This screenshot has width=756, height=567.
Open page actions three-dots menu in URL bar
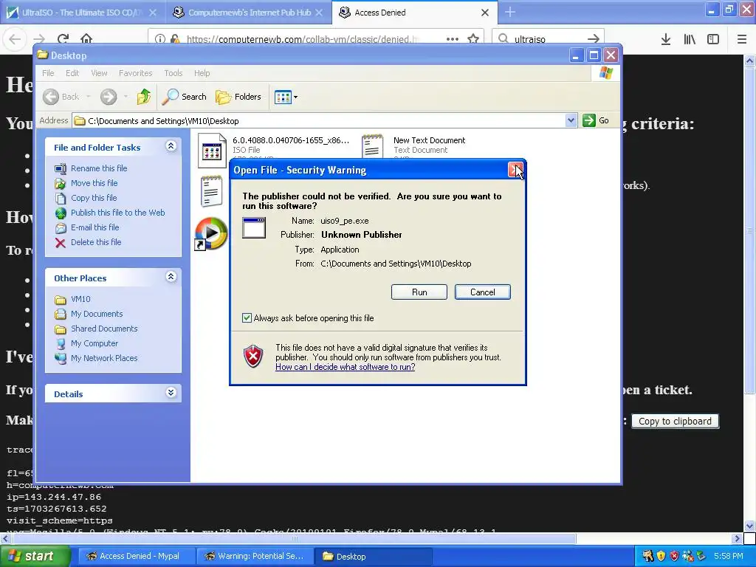[453, 39]
